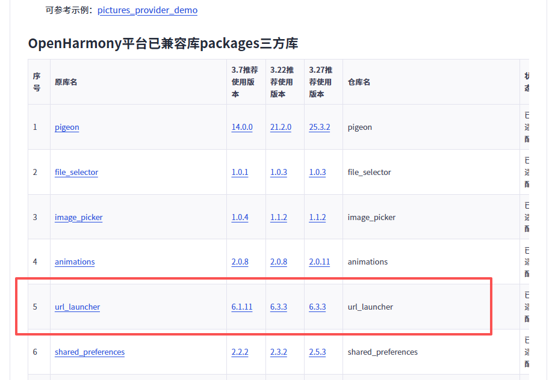Open the pictures_provider_demo example link
Viewport: 555px width, 380px height.
pos(147,10)
